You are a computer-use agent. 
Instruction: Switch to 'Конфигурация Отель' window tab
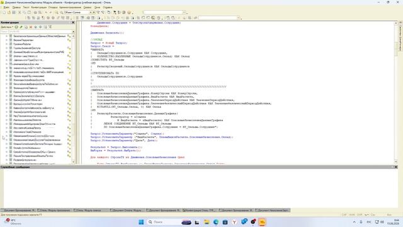(200, 210)
